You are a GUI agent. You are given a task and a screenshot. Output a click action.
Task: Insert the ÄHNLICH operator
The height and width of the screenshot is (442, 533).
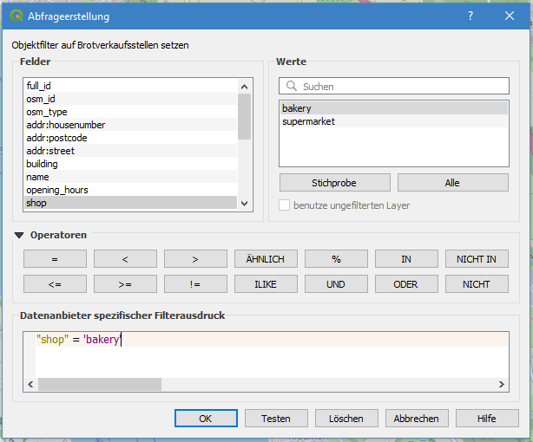tap(266, 258)
